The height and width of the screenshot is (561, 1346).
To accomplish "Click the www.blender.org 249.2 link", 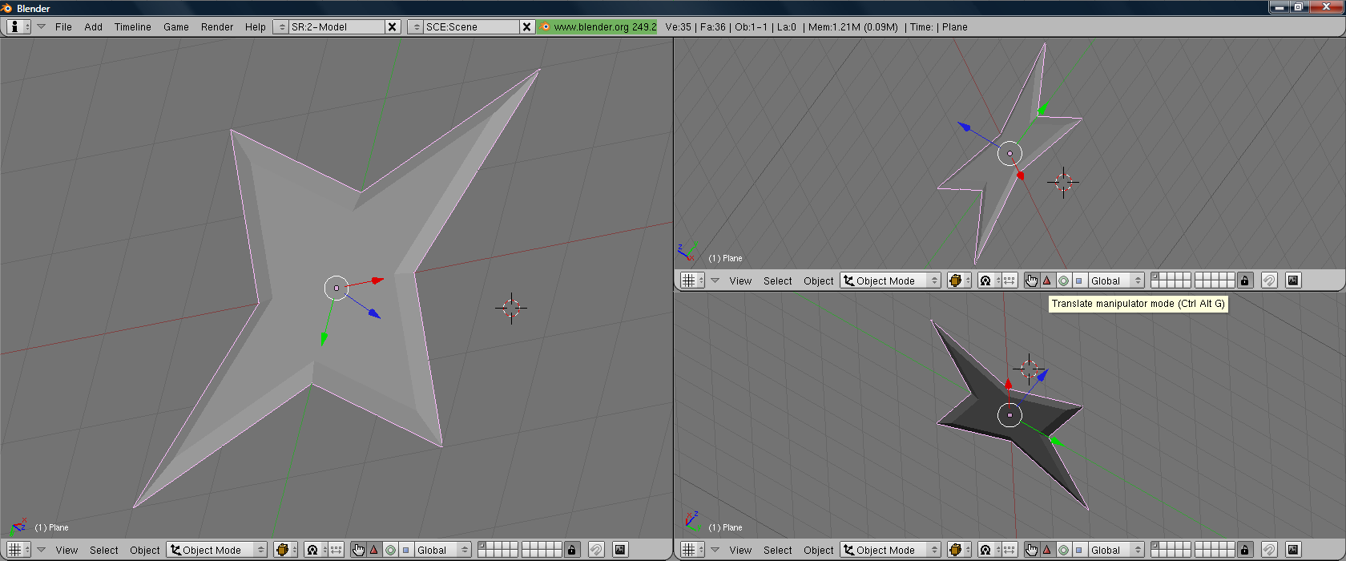I will pos(598,26).
